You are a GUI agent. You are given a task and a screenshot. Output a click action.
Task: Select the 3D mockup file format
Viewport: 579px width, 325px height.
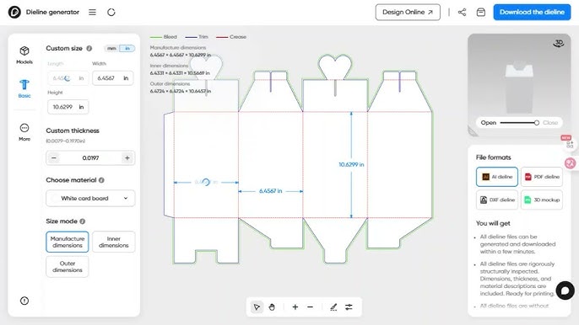click(542, 200)
